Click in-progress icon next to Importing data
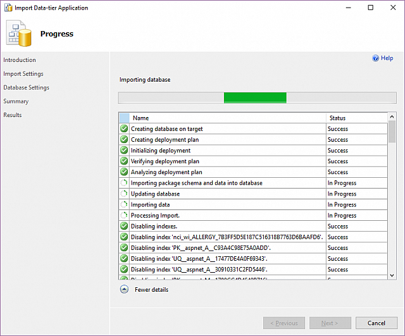This screenshot has width=405, height=336. click(124, 204)
